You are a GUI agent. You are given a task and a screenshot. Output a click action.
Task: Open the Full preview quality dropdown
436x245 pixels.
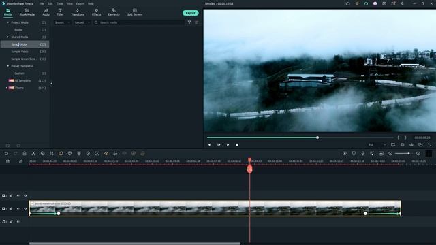[377, 145]
